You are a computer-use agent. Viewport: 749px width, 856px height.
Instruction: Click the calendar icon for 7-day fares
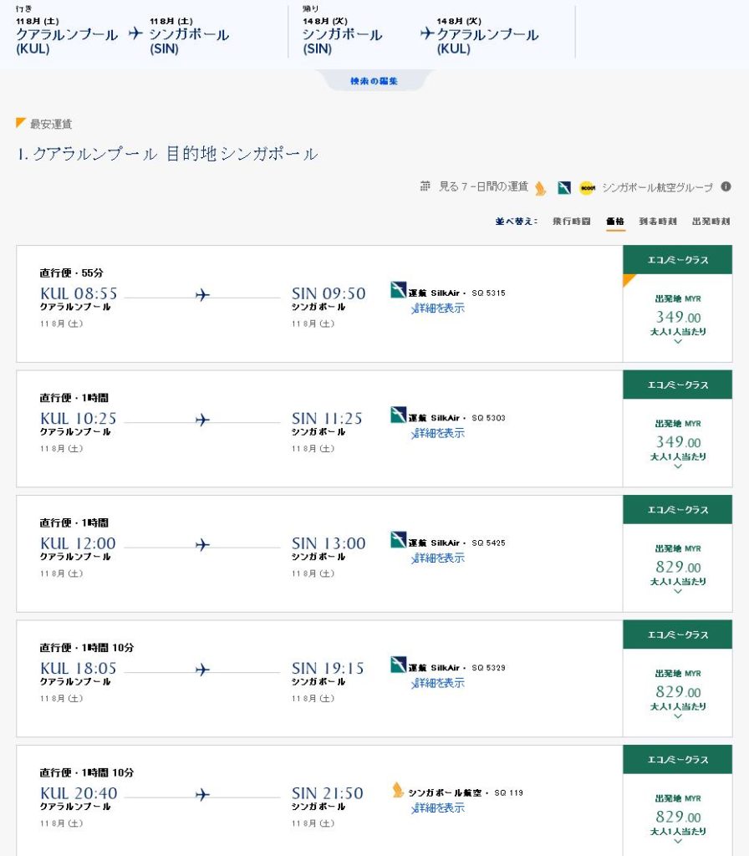[425, 186]
